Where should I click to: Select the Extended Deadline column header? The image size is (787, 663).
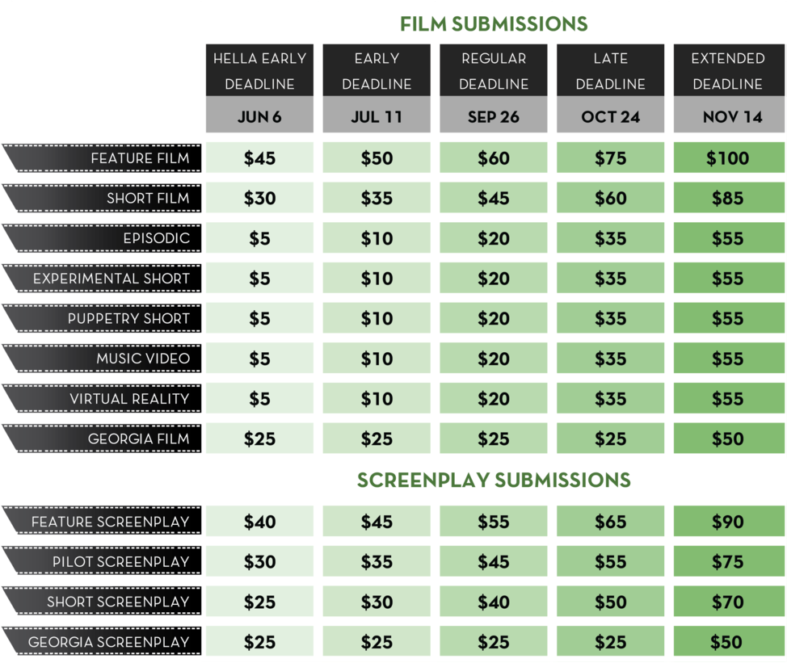[729, 70]
